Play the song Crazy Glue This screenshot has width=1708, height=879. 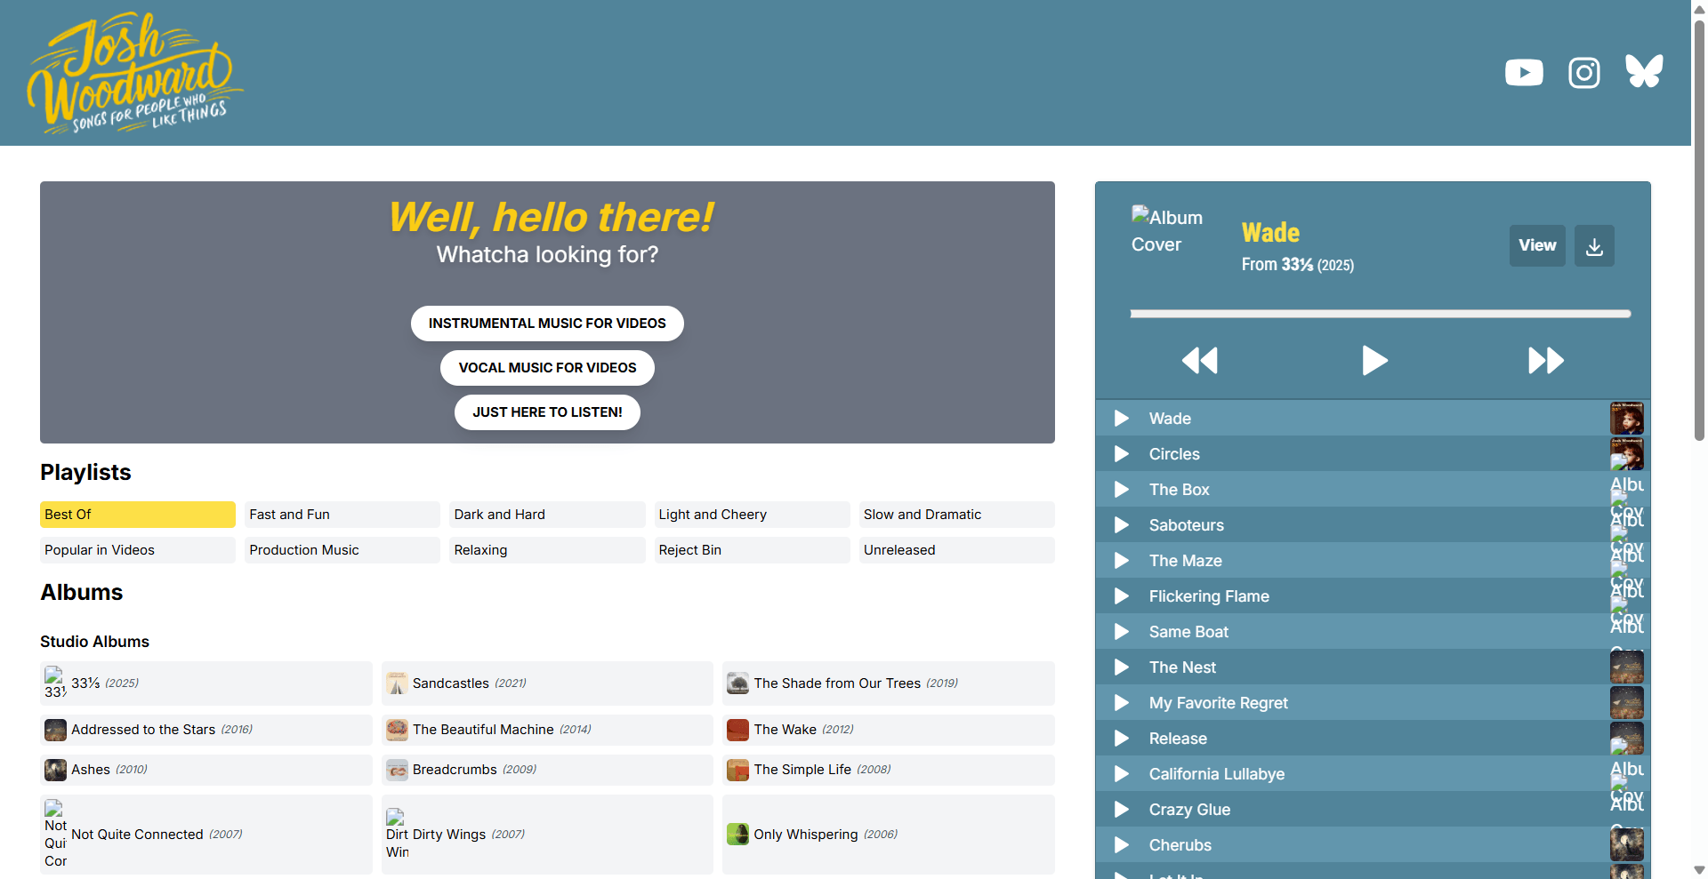(1122, 810)
